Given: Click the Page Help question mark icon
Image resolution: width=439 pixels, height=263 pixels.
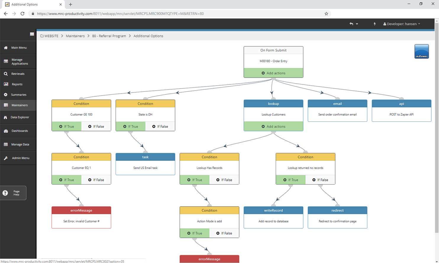Looking at the screenshot, I should point(5,193).
